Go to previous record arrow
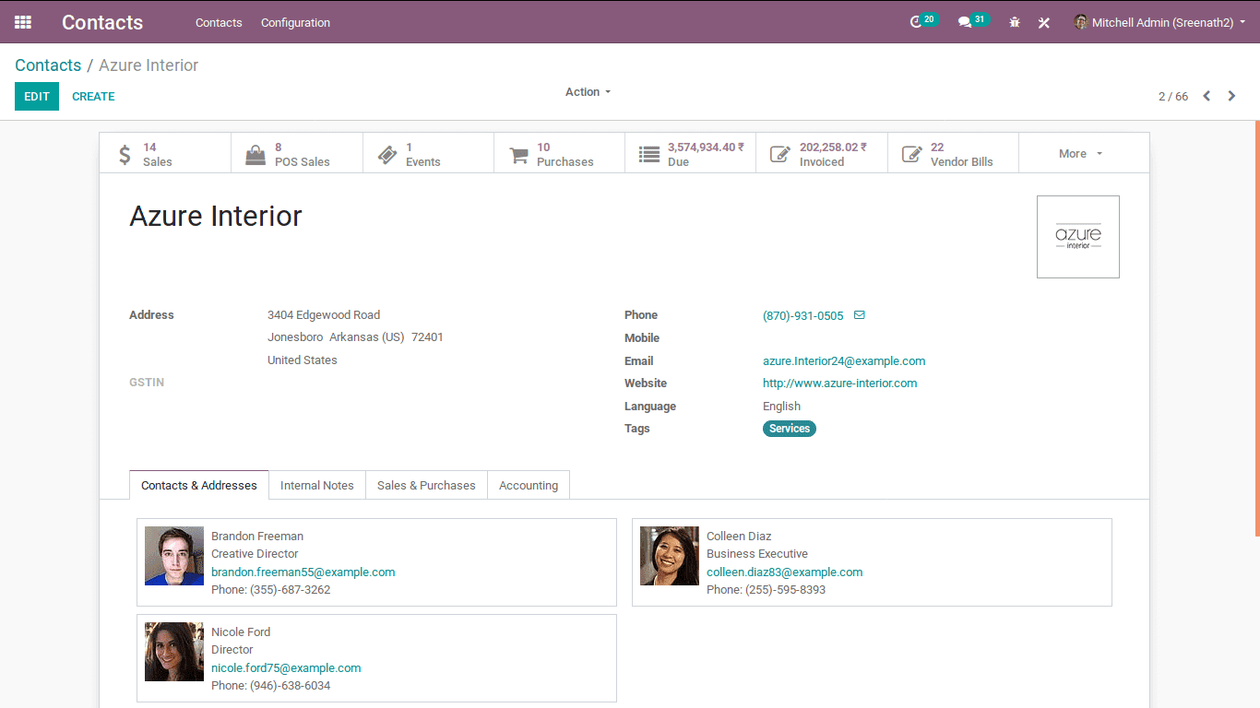Viewport: 1260px width, 708px height. (1207, 96)
